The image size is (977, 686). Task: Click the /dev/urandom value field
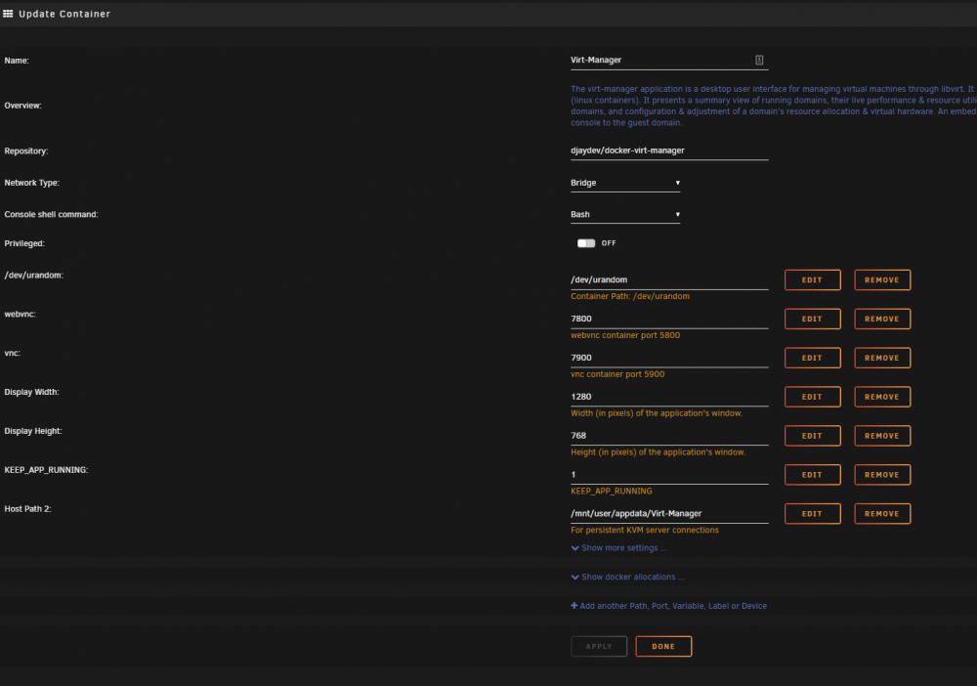point(669,279)
